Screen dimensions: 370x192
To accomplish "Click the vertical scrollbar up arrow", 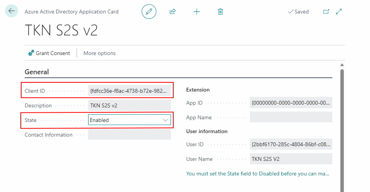I will (x=342, y=65).
